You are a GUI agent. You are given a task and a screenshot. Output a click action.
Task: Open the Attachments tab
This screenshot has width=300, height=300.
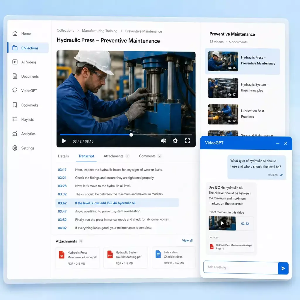tap(116, 156)
